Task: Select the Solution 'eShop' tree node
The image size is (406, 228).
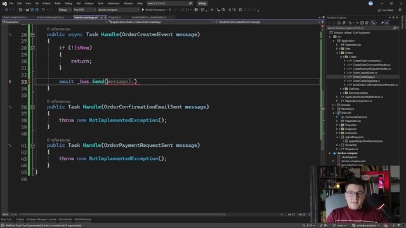Action: coord(350,33)
